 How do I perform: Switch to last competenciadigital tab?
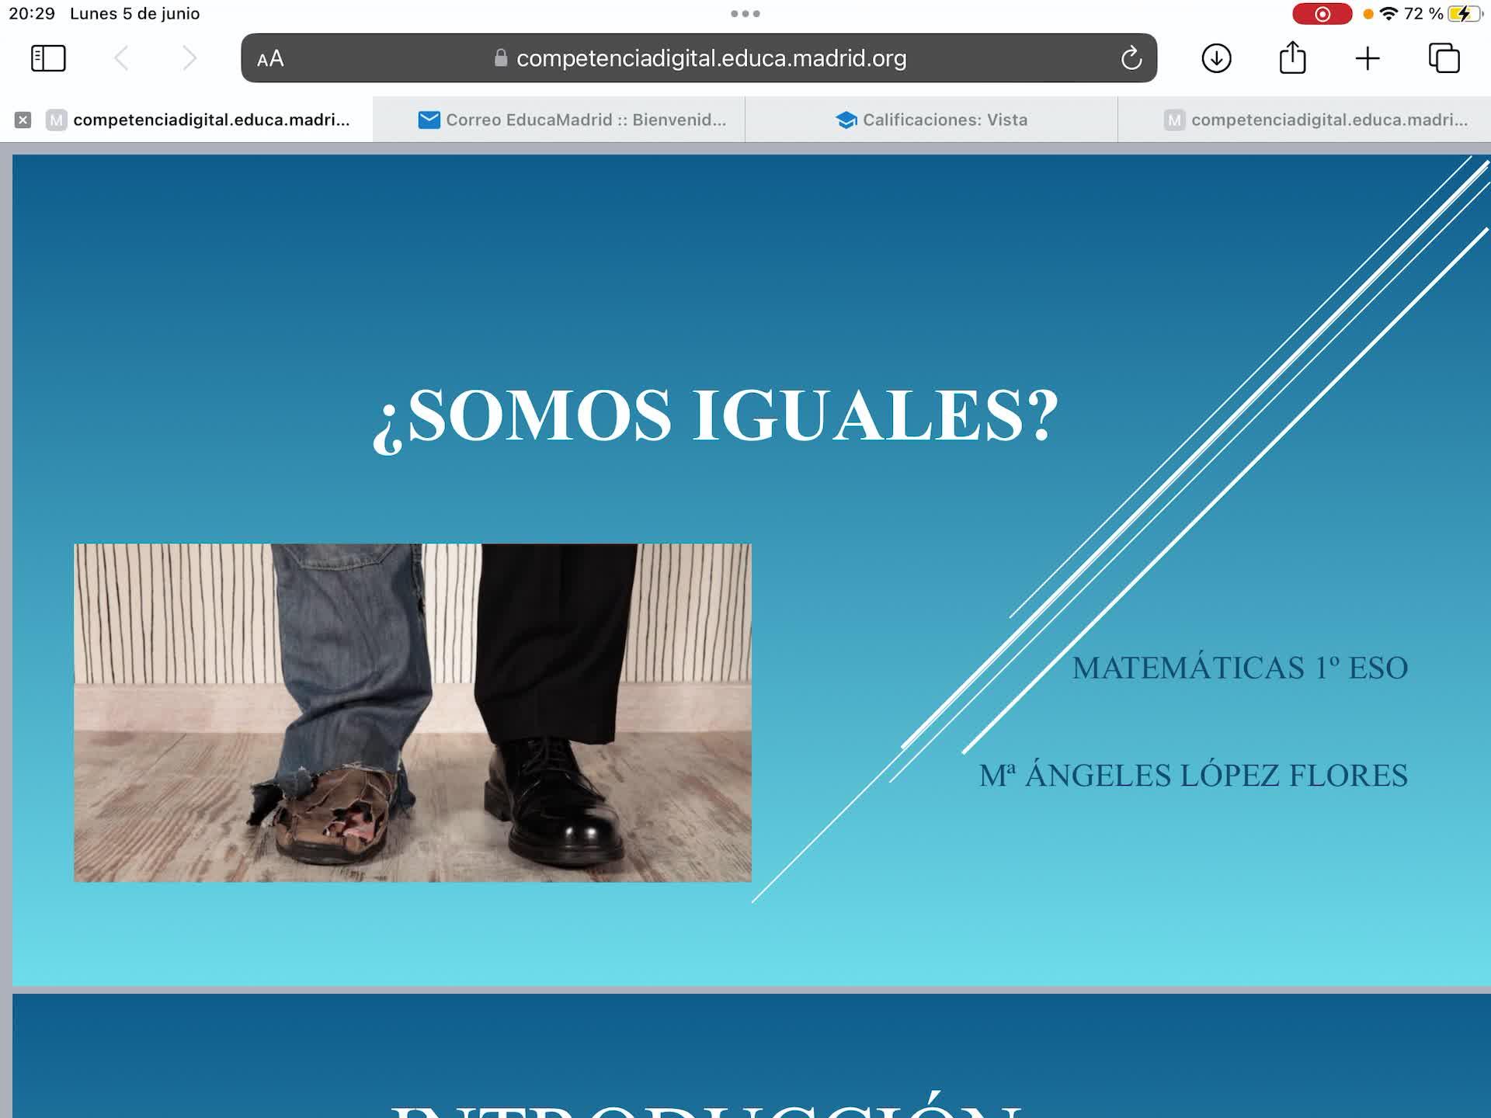pos(1316,120)
